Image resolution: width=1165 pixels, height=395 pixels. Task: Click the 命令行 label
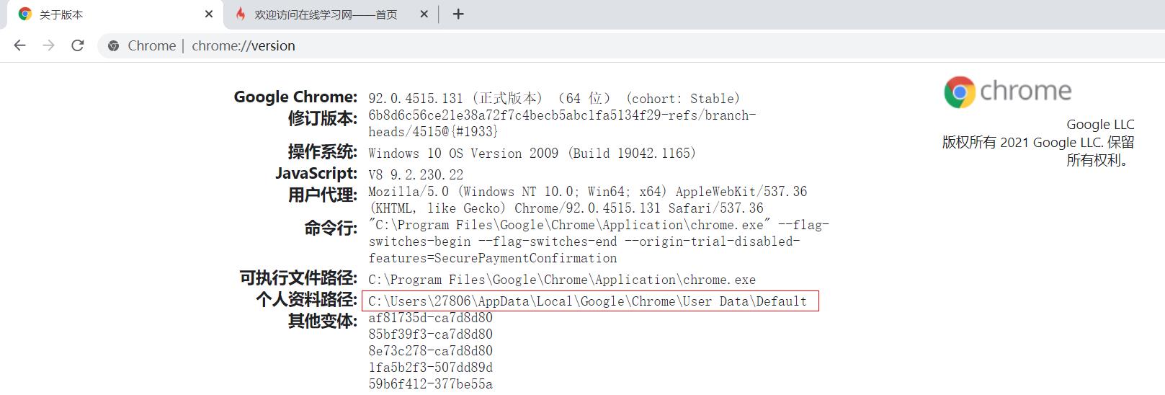tap(331, 228)
